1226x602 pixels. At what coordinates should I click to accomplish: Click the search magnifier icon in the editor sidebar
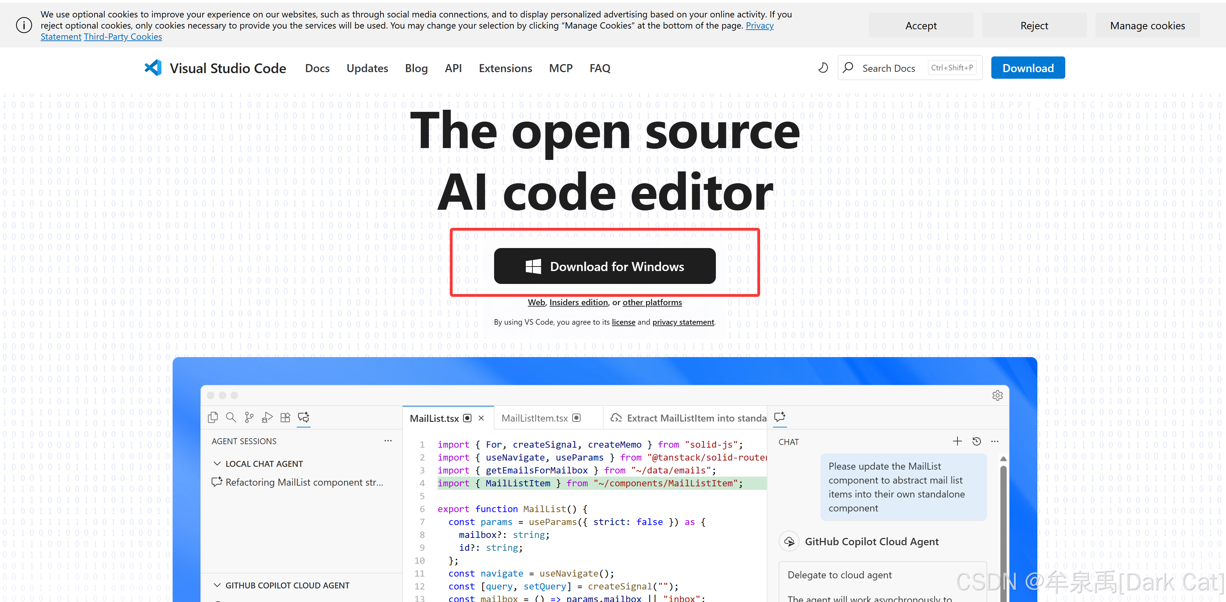point(231,417)
